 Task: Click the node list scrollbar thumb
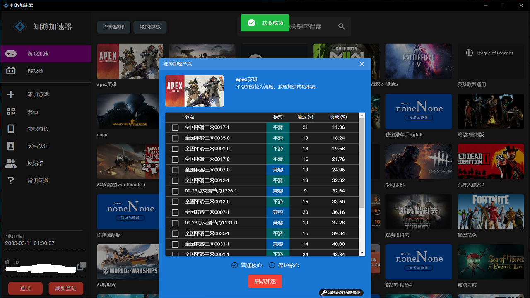pyautogui.click(x=362, y=163)
